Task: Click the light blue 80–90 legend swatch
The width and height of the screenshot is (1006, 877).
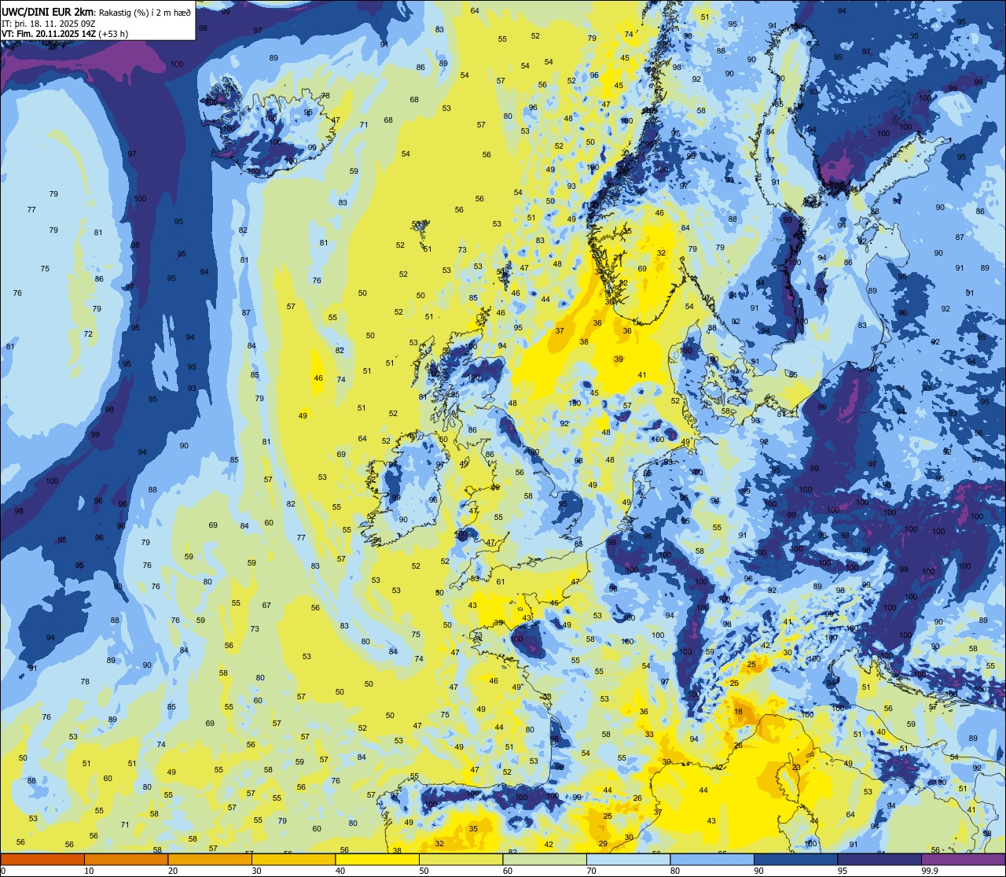Action: [x=712, y=860]
